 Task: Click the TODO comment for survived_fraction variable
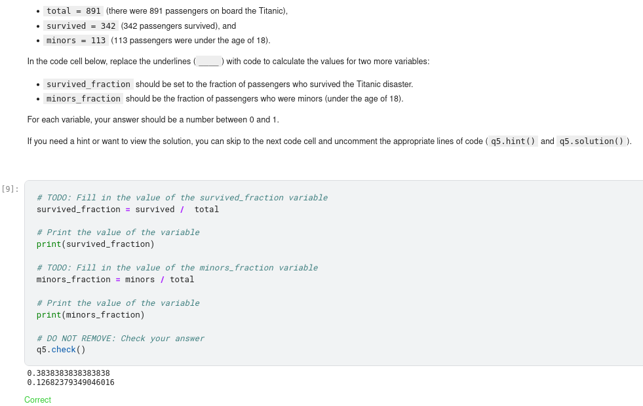pos(182,198)
